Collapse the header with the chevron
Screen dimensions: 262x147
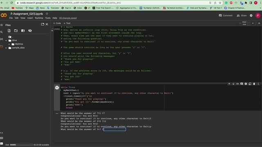[x=259, y=23]
